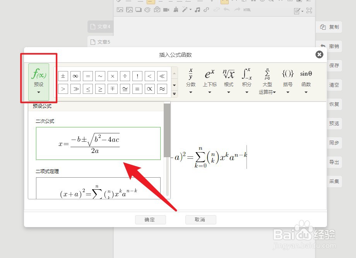Insert the minus-plus ∓ symbol
Image resolution: width=356 pixels, height=258 pixels.
click(113, 89)
